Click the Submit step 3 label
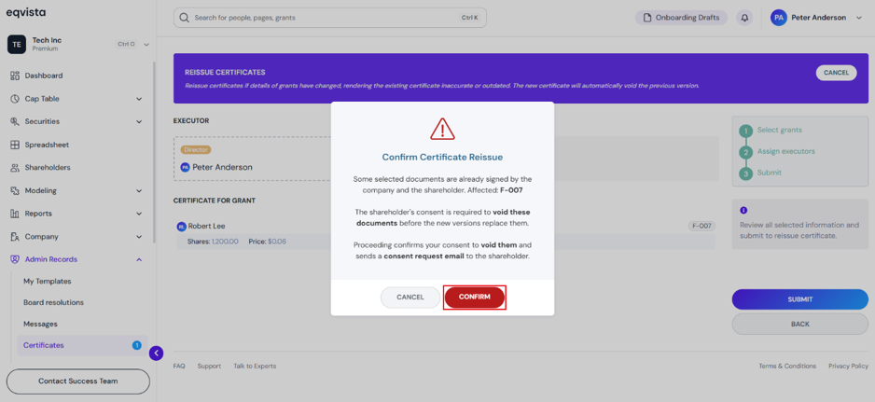The height and width of the screenshot is (402, 875). (769, 173)
